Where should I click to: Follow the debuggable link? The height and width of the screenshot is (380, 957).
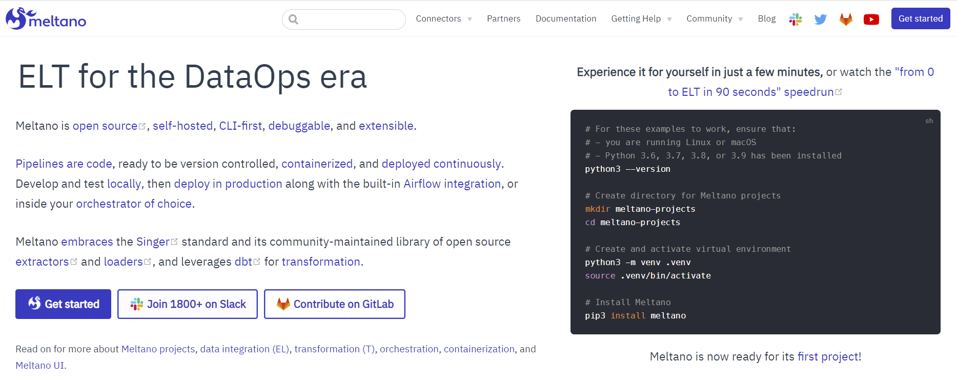pos(299,126)
